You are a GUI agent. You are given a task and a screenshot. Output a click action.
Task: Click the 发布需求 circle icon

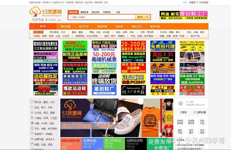click(191, 131)
